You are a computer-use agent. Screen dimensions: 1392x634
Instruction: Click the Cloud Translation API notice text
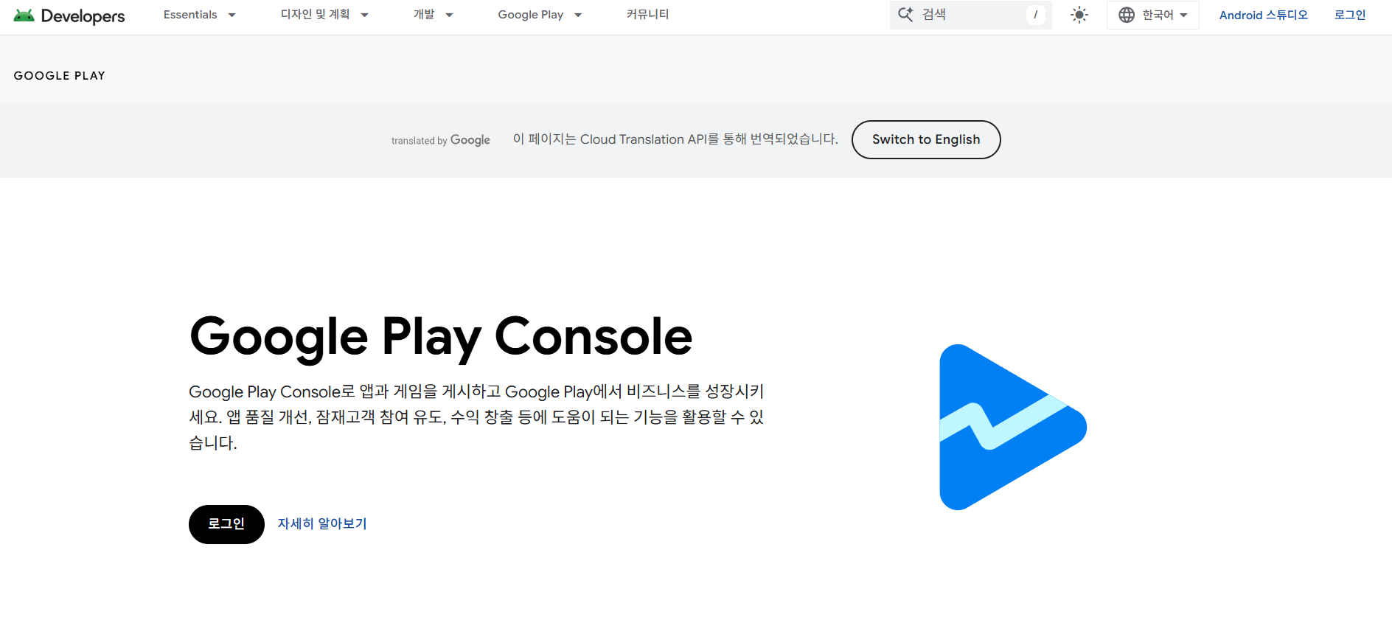(x=675, y=139)
